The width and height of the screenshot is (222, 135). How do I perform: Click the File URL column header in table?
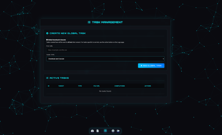[96, 86]
